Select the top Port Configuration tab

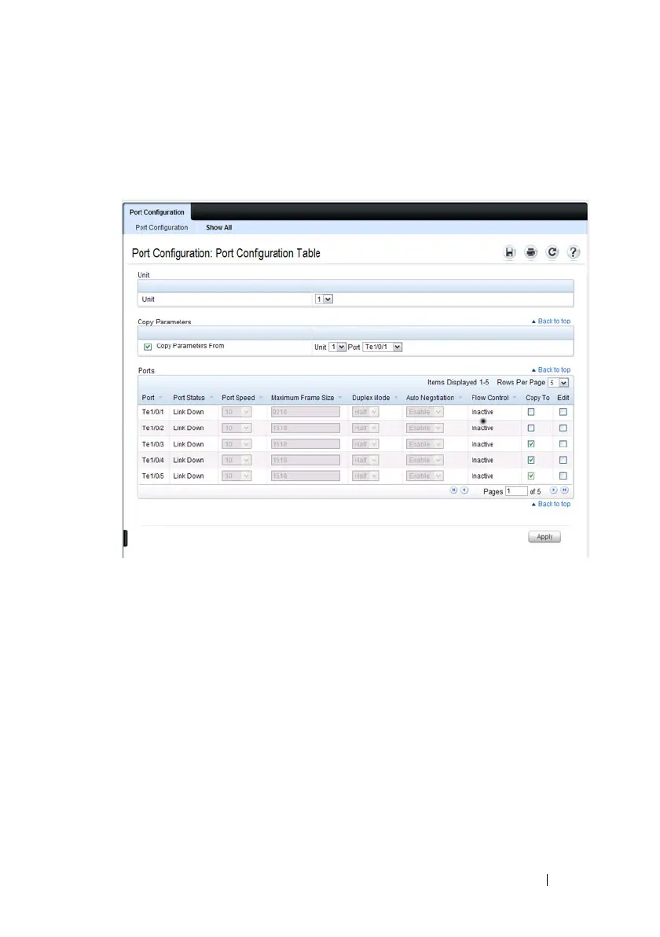[x=156, y=212]
